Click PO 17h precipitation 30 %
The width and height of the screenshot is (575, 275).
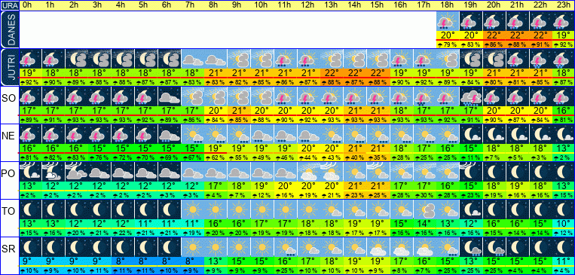click(x=424, y=194)
